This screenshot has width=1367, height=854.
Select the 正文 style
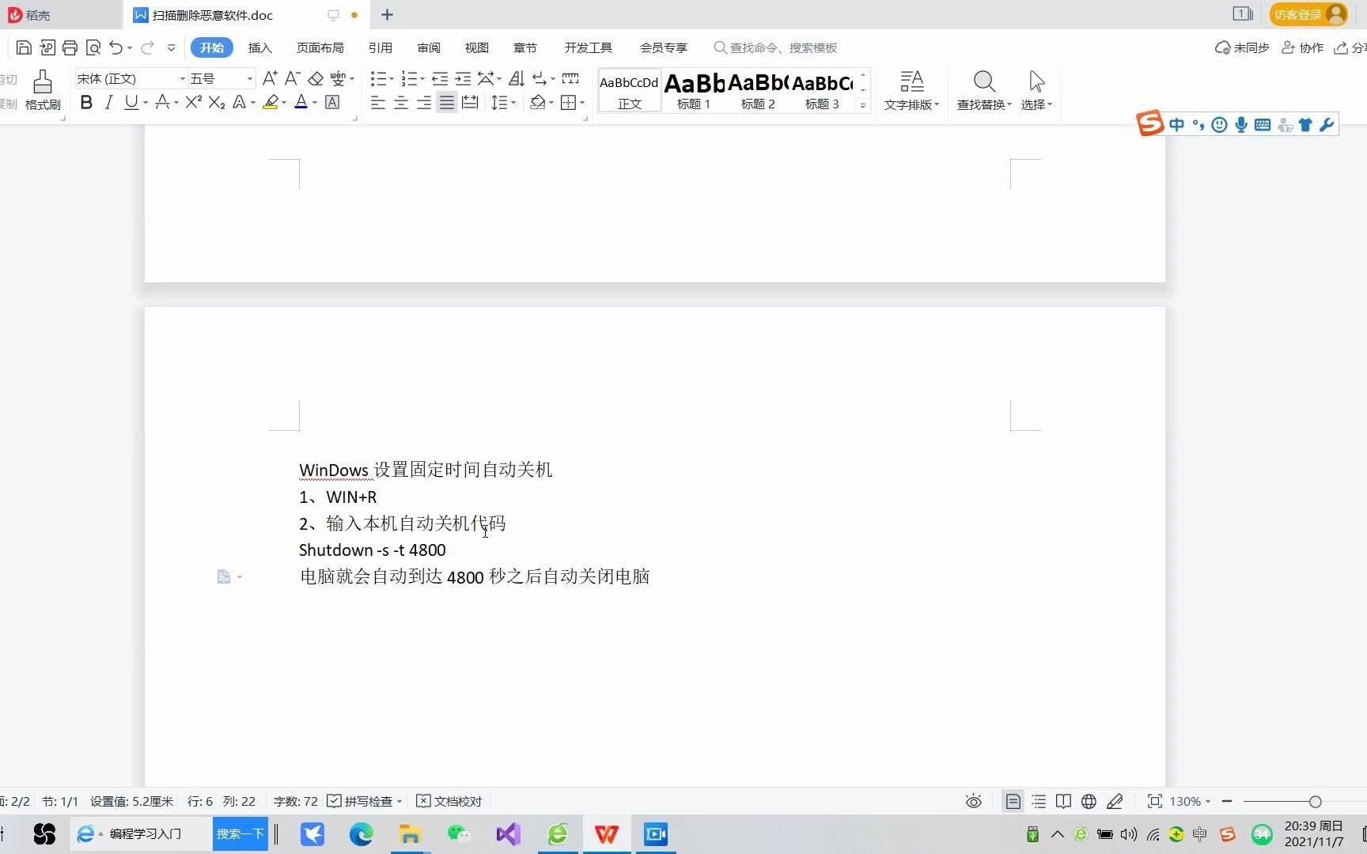629,90
